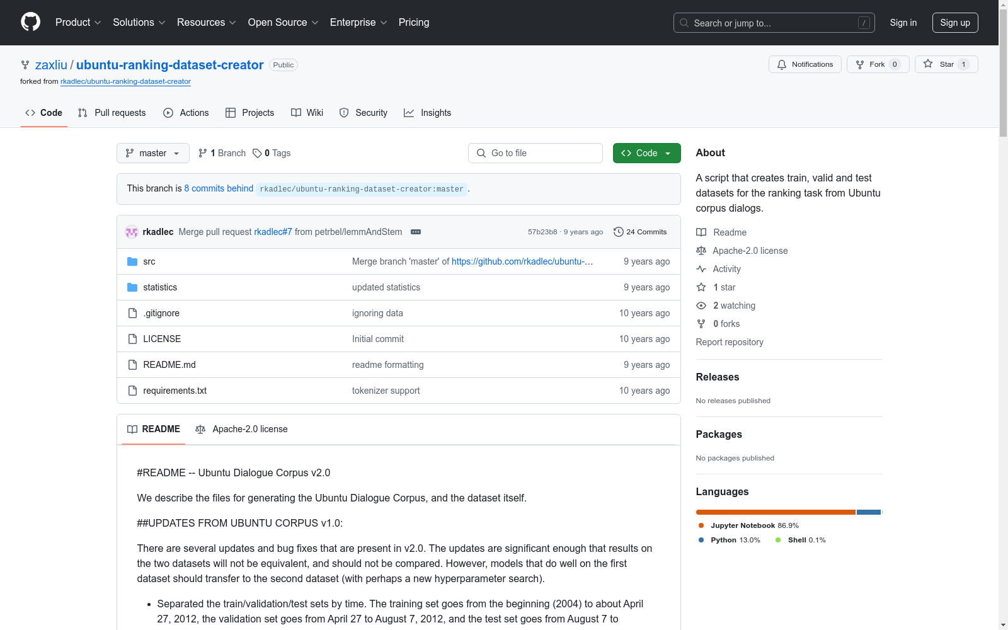
Task: Expand the Resources menu
Action: pyautogui.click(x=207, y=22)
